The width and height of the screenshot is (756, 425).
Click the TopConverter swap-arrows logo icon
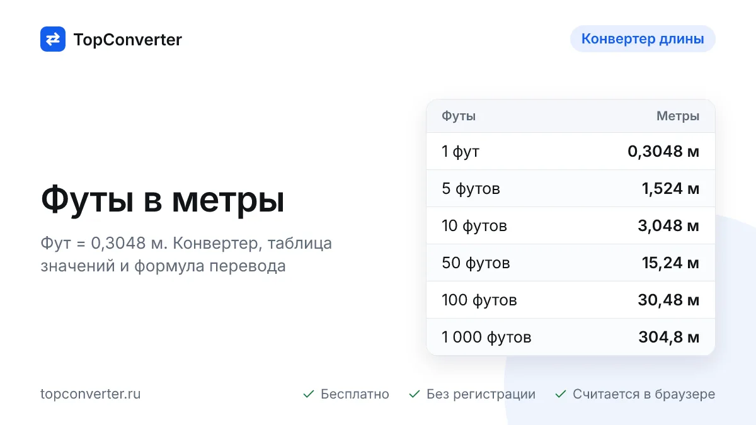tap(53, 39)
